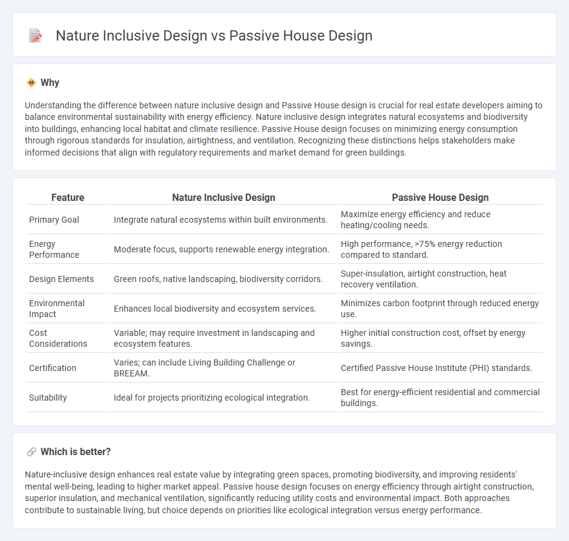Click the Primary Goal row label
The width and height of the screenshot is (569, 541).
coord(53,219)
